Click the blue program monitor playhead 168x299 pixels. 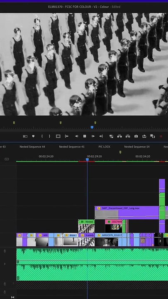pos(92,127)
